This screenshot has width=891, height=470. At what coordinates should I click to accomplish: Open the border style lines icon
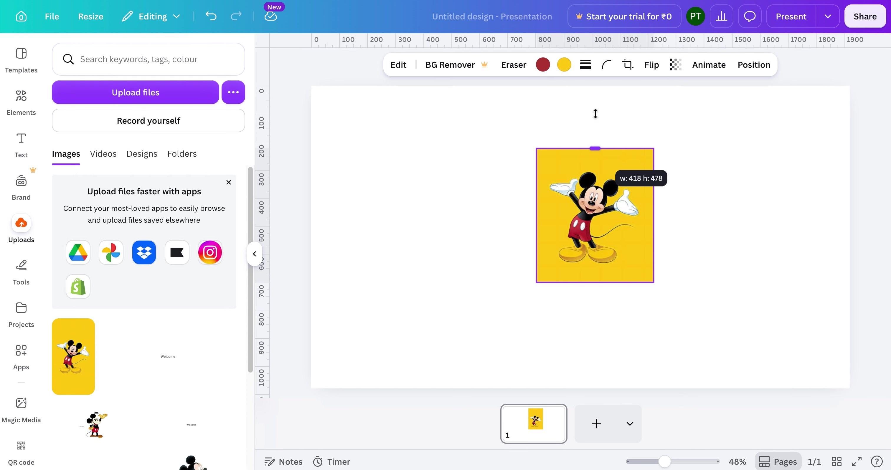[585, 64]
